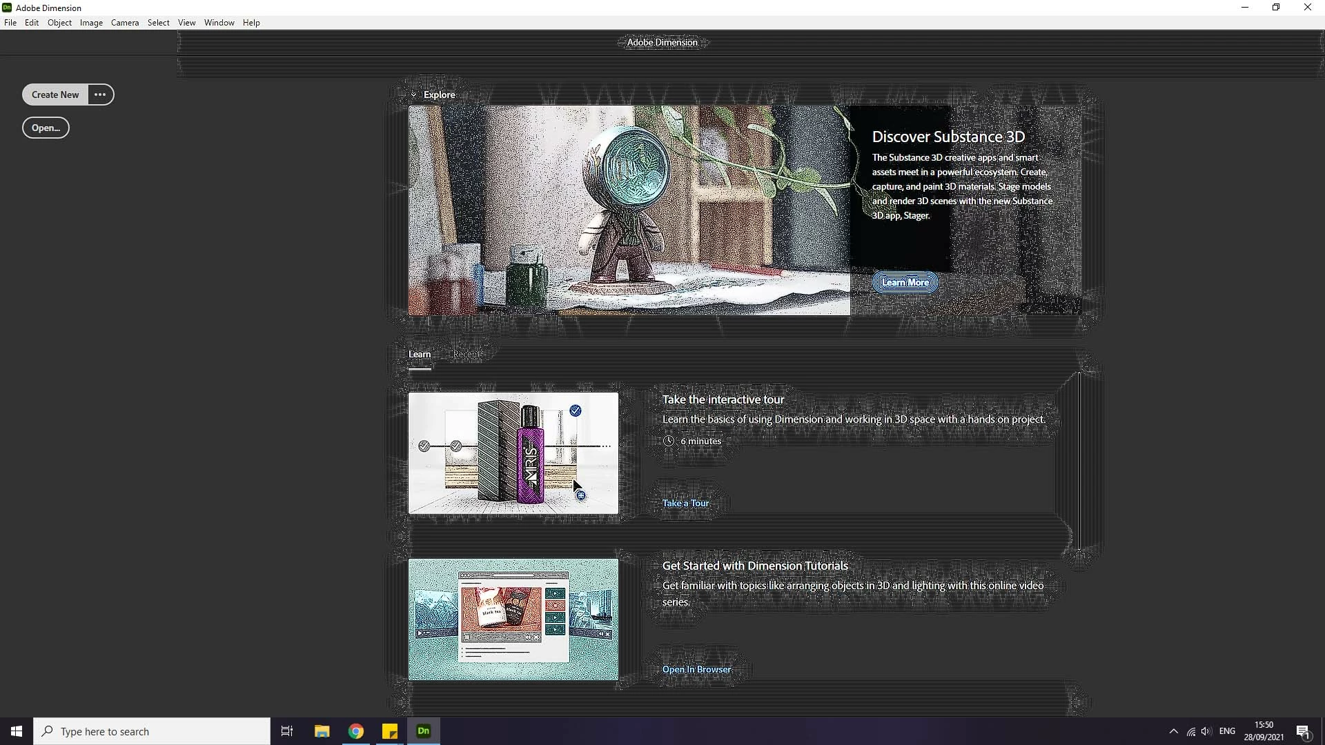Click the Adobe Dimension taskbar icon
Viewport: 1325px width, 745px height.
[x=424, y=731]
